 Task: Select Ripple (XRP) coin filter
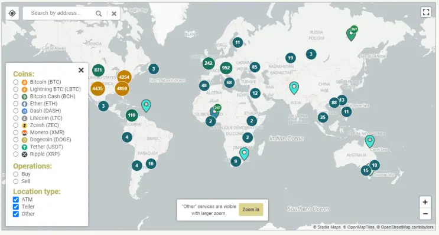[16, 154]
